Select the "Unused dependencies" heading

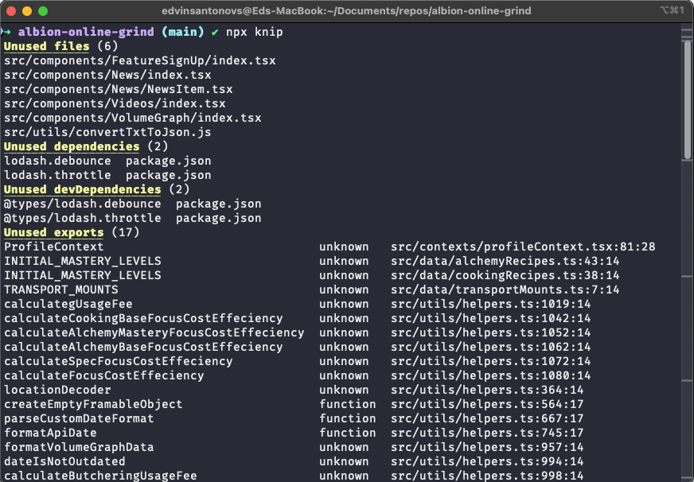72,146
